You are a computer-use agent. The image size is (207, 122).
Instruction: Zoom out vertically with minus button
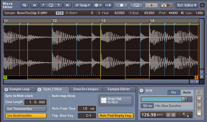202,72
